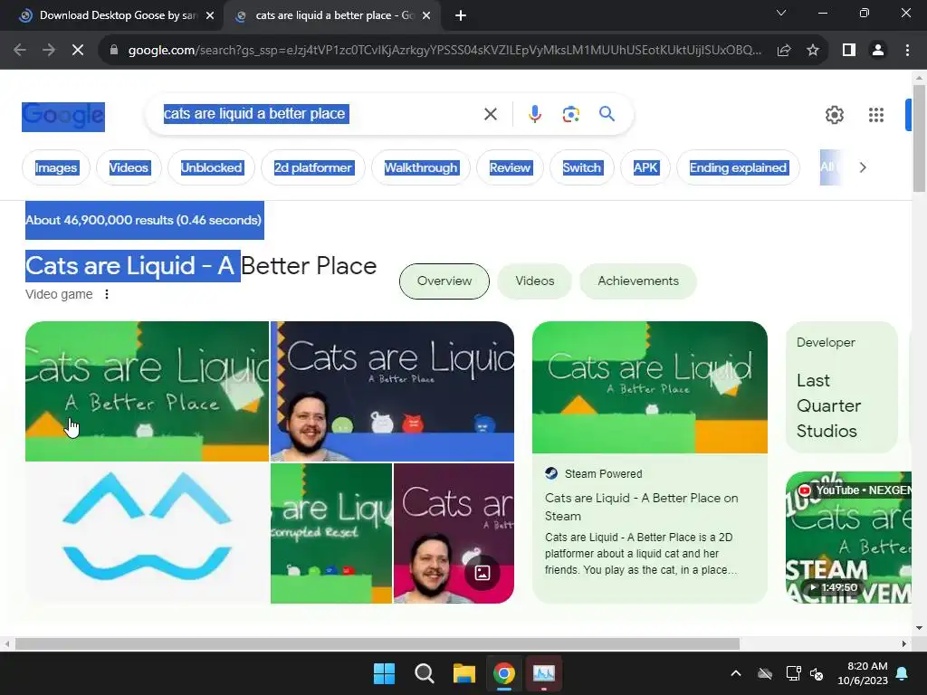Screen dimensions: 927x695
Task: Open the Chrome profile avatar icon
Action: 878,51
